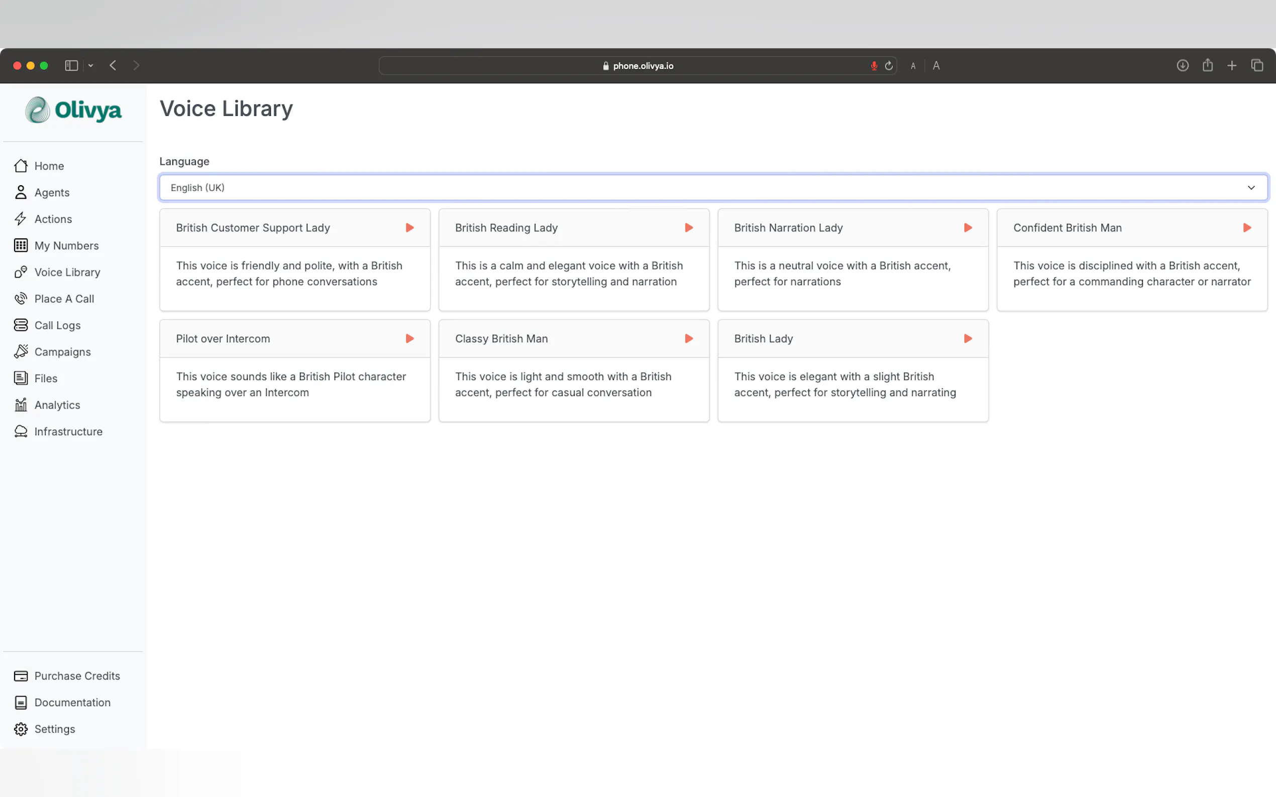Play the Confident British Man sample
Image resolution: width=1276 pixels, height=797 pixels.
click(x=1246, y=228)
